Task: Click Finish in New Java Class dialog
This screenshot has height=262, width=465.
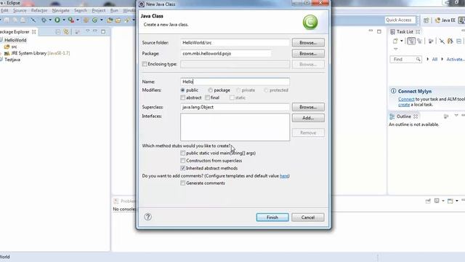Action: pyautogui.click(x=272, y=218)
